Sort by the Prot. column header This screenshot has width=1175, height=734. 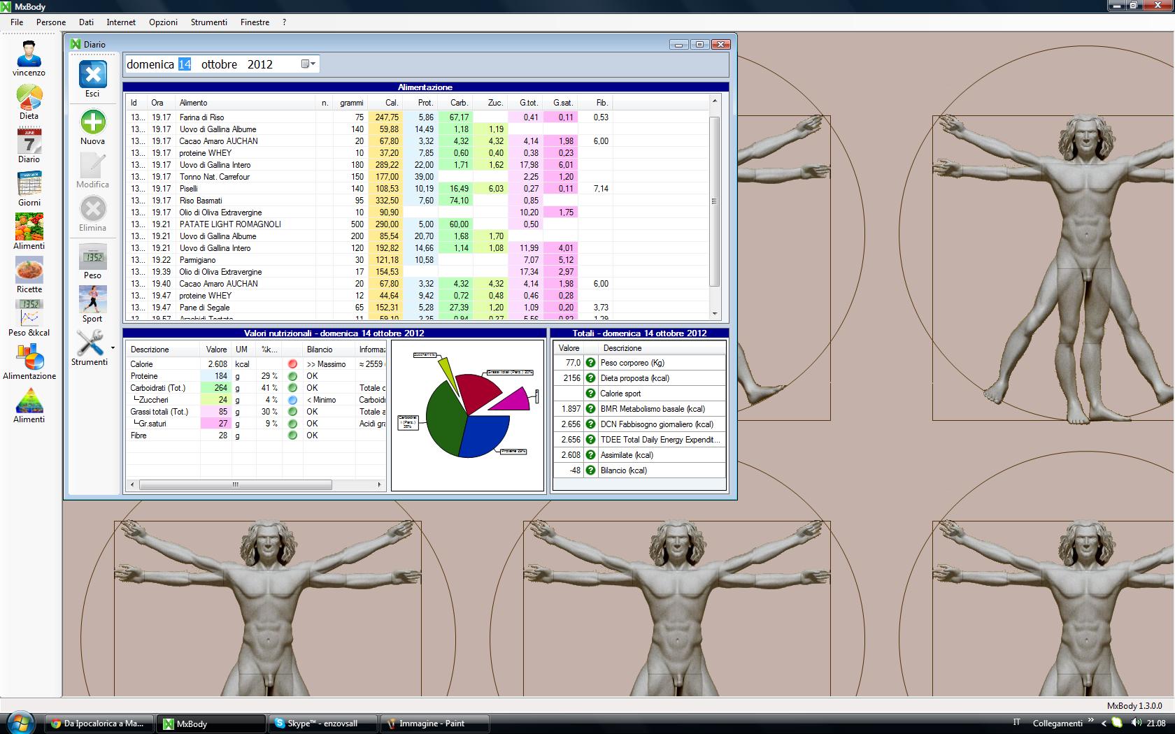coord(420,103)
